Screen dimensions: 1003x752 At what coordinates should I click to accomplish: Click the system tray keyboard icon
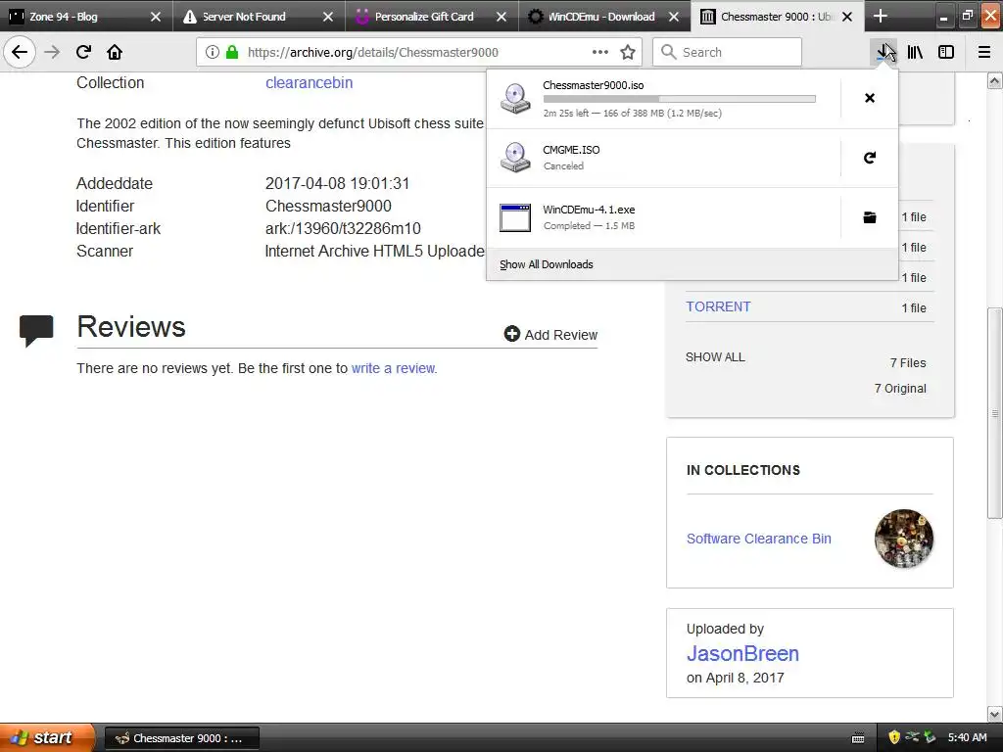pos(858,738)
